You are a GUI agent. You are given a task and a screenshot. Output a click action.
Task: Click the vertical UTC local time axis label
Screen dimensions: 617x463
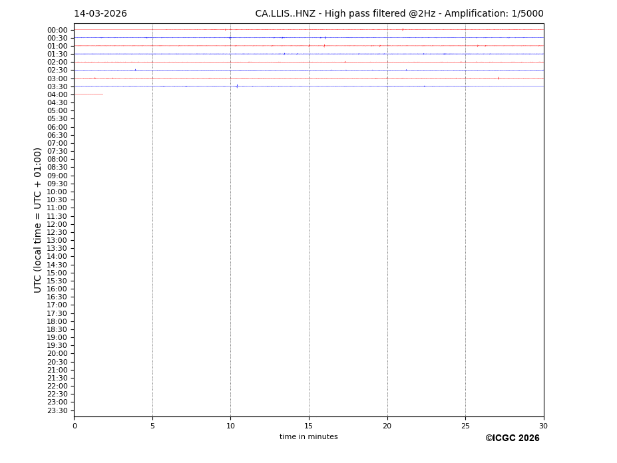click(x=39, y=220)
